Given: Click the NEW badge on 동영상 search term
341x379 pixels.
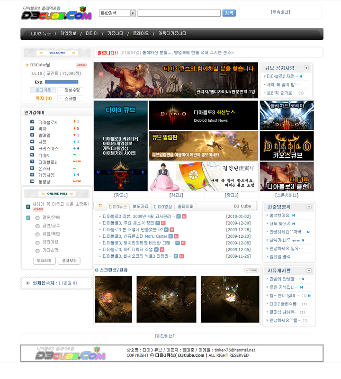Looking at the screenshot, I should pyautogui.click(x=77, y=181).
